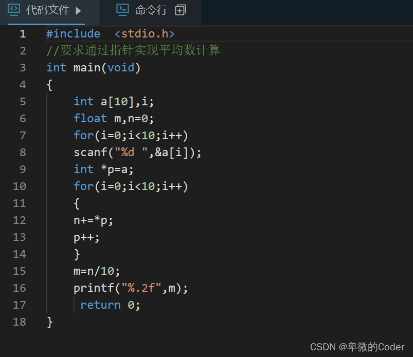Click the first for loop on line 7
The height and width of the screenshot is (357, 413).
(x=131, y=136)
